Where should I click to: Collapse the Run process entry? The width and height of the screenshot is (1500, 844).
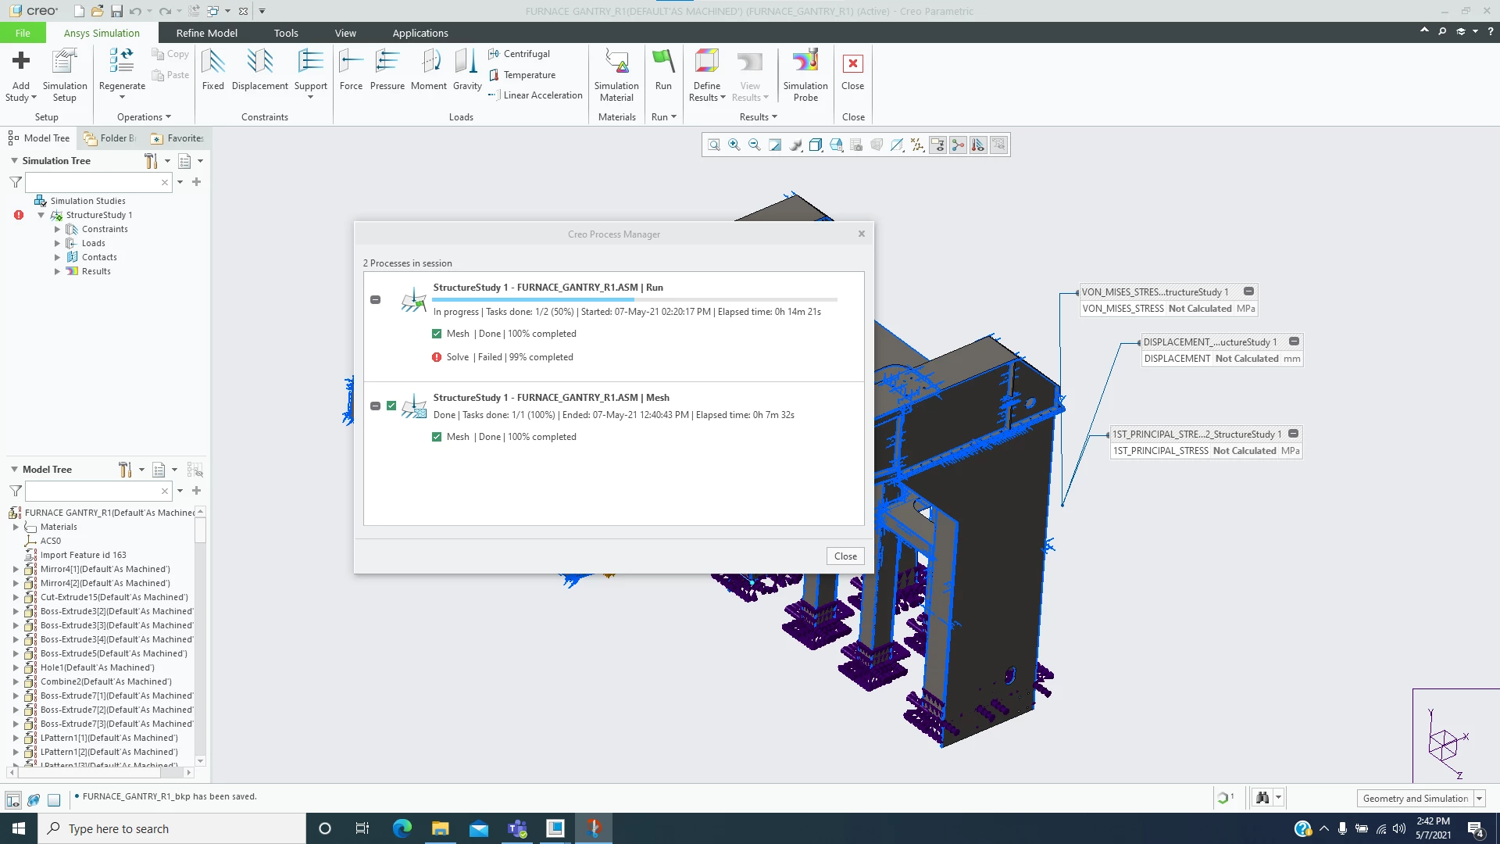tap(376, 300)
